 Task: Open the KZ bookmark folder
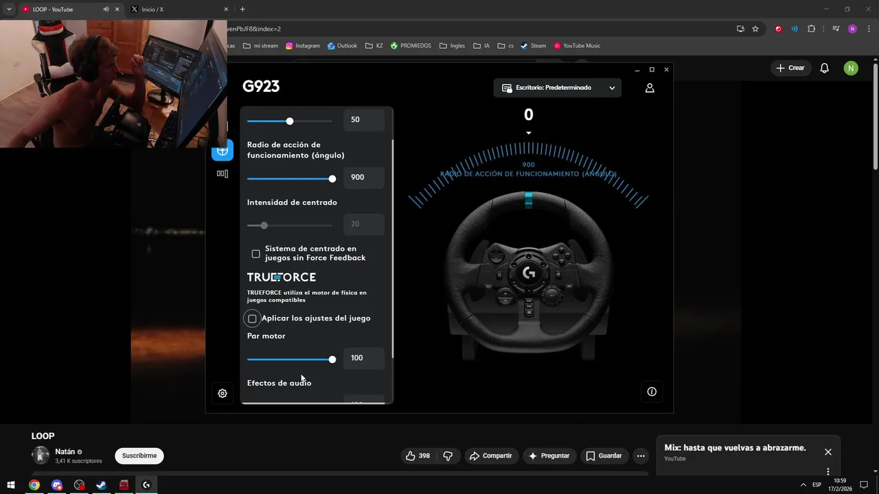click(374, 46)
